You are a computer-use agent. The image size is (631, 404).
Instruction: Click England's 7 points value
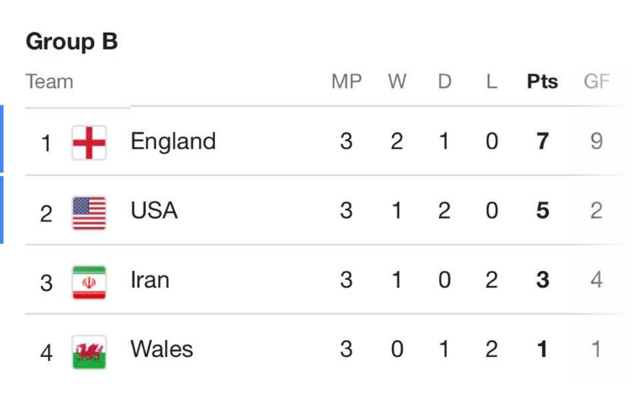542,142
